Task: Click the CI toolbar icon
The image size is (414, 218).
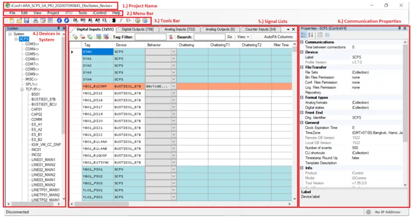Action: pos(104,20)
